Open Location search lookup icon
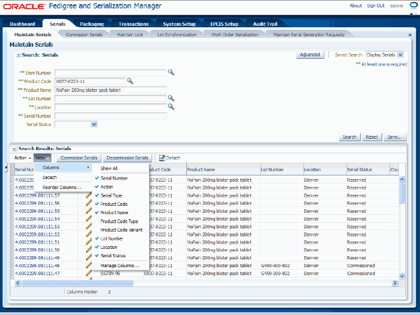Image resolution: width=420 pixels, height=315 pixels. point(171,107)
